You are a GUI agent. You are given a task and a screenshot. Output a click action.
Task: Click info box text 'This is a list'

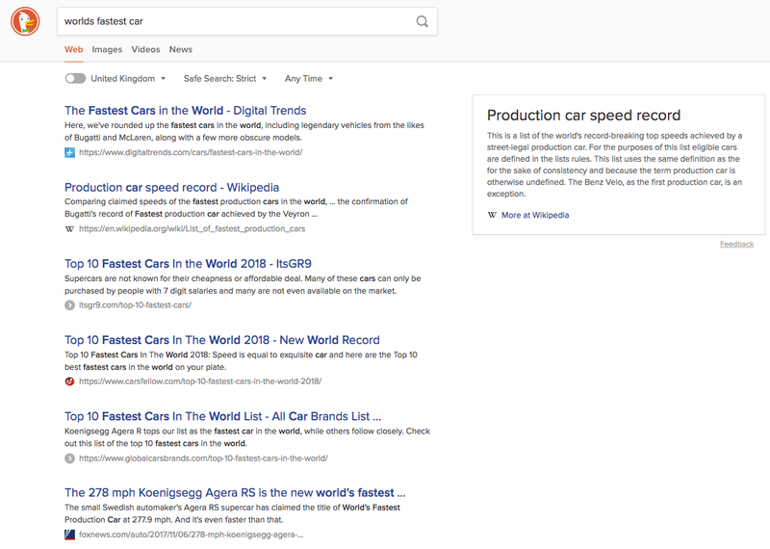tap(614, 165)
